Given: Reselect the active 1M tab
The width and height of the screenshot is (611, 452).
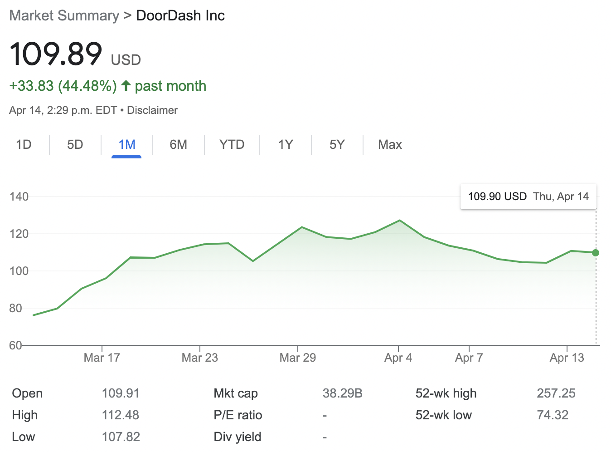Looking at the screenshot, I should 127,144.
